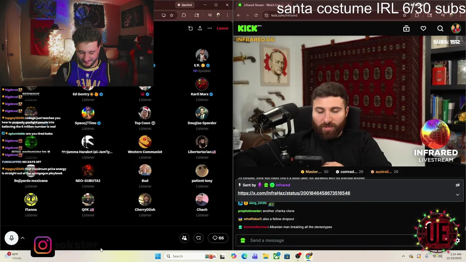Select CherryDlish listener avatar
466x262 pixels.
pyautogui.click(x=145, y=200)
